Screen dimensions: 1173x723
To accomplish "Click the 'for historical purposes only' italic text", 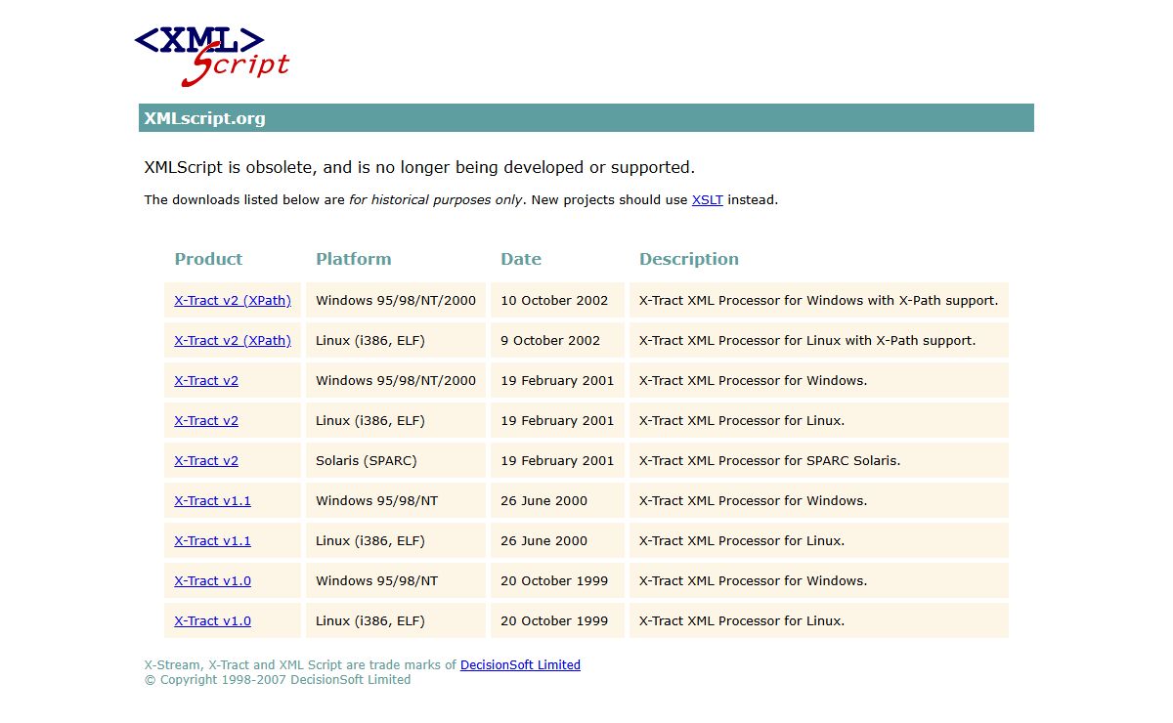I will [x=435, y=199].
